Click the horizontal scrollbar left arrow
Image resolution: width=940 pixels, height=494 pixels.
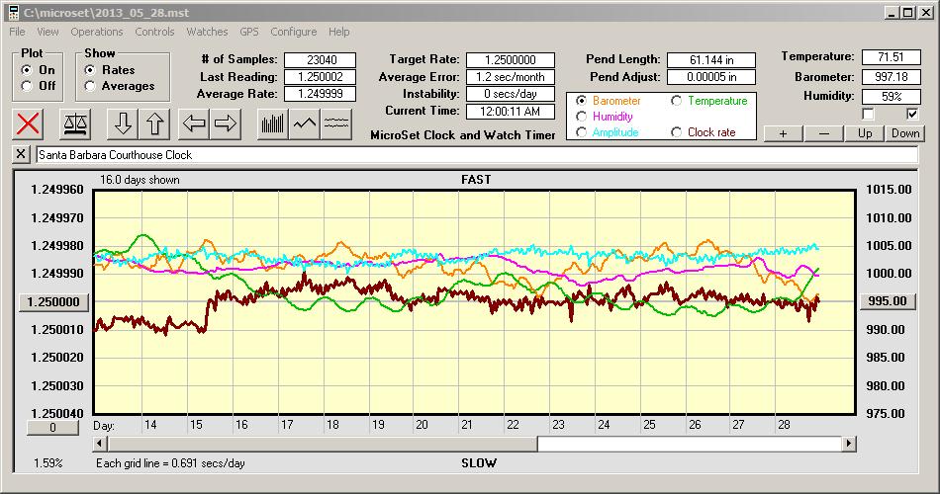[101, 444]
